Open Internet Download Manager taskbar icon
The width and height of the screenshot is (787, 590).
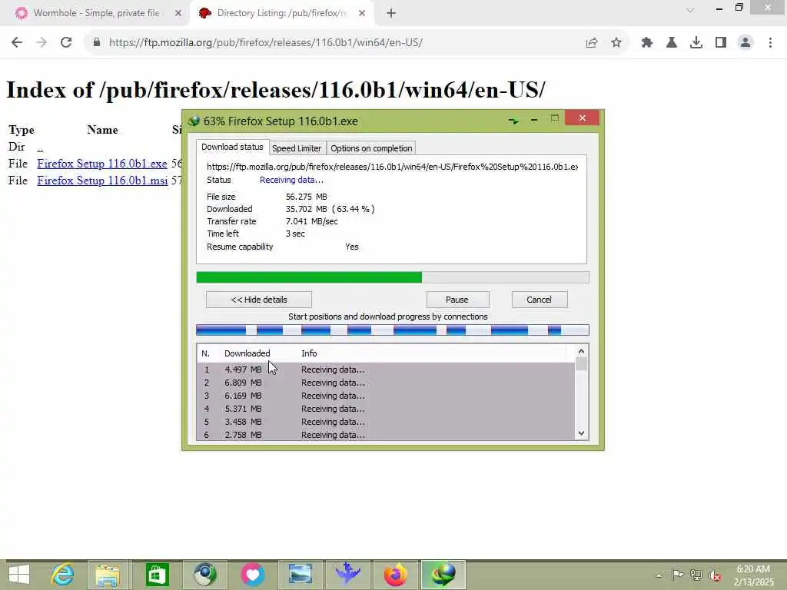point(443,575)
